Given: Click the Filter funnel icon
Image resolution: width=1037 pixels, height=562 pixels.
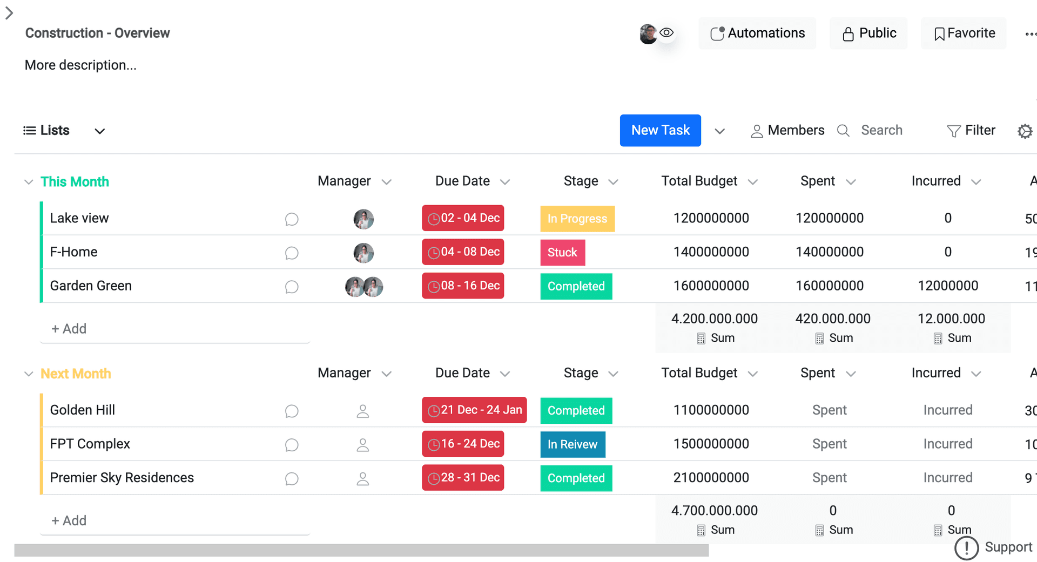Looking at the screenshot, I should (953, 131).
